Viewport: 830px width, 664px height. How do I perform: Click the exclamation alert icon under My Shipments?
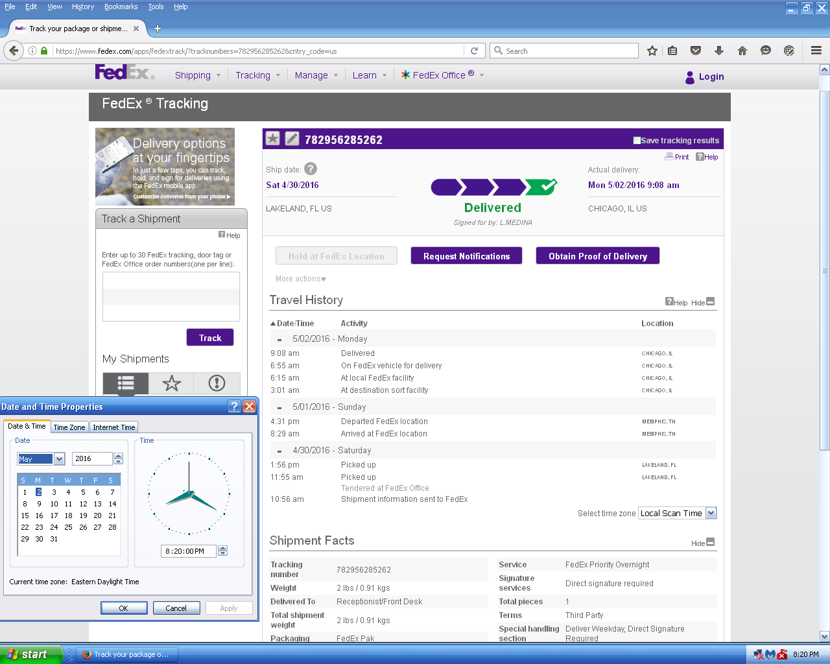tap(217, 383)
